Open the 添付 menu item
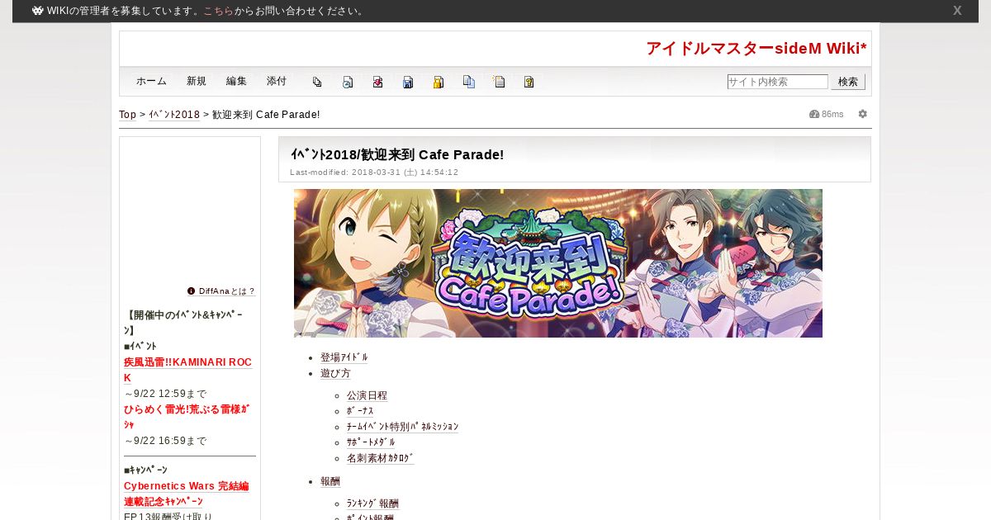The width and height of the screenshot is (991, 520). click(x=277, y=81)
